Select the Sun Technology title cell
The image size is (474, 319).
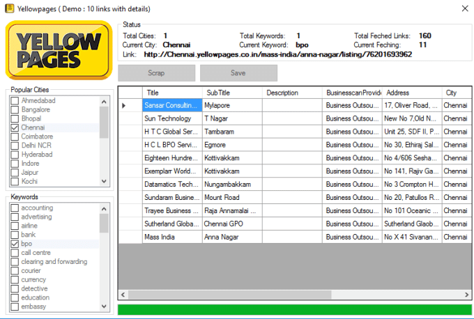click(172, 118)
